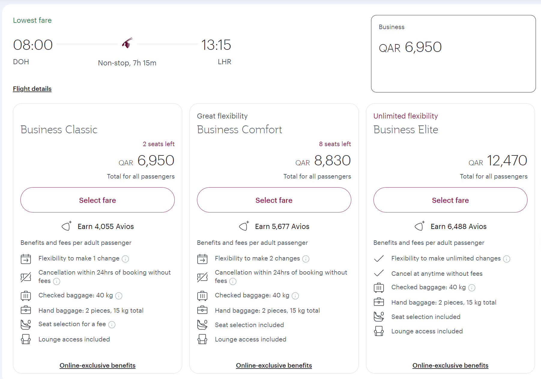
Task: Click info icon beside Business Classic 1 change flexibility
Action: click(x=125, y=259)
